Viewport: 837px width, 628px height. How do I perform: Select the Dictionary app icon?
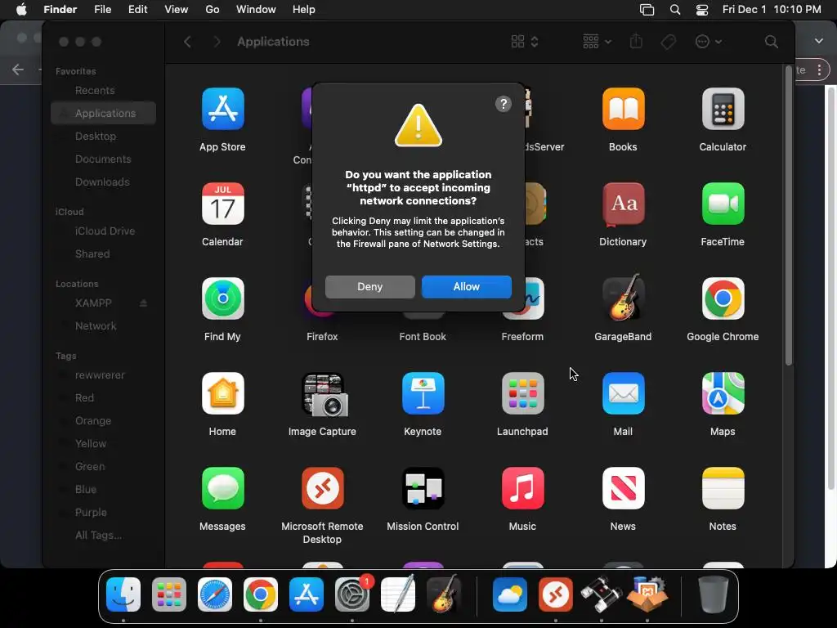pos(623,204)
